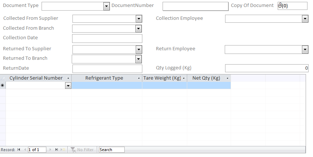Click the previous record arrow

25,150
